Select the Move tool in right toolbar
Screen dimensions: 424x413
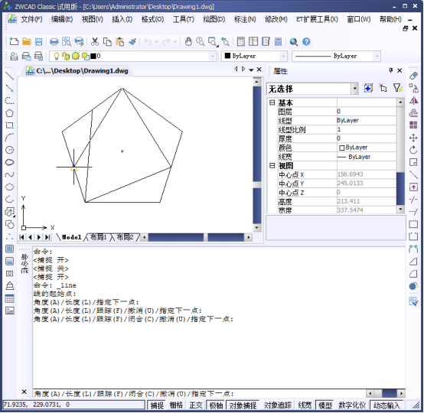tap(413, 138)
